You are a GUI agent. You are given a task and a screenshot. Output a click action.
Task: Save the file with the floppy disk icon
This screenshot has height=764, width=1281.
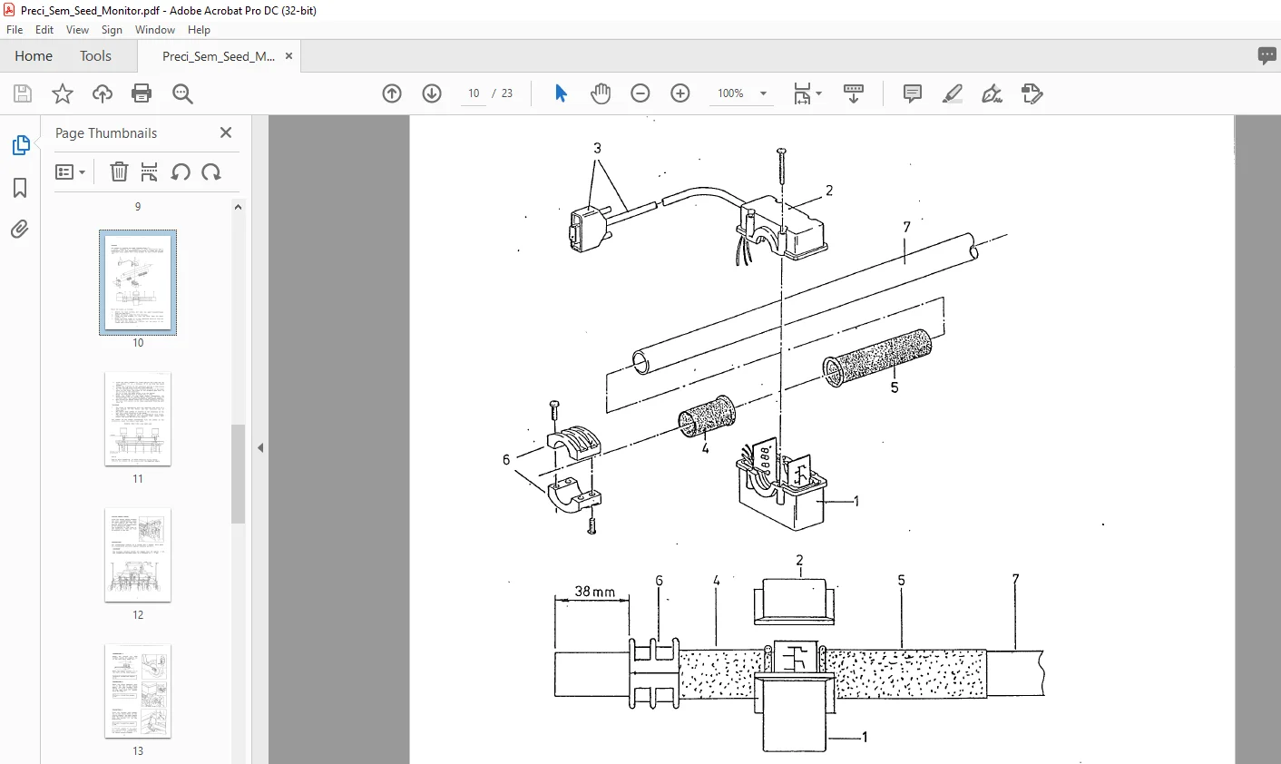click(x=23, y=93)
